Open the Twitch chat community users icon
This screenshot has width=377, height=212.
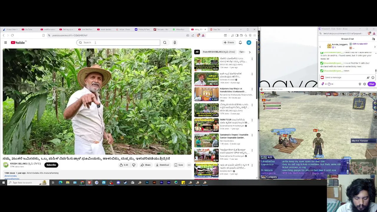point(373,39)
